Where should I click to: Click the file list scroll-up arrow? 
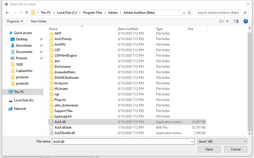coord(250,28)
